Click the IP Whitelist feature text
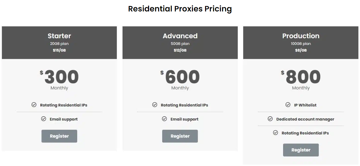This screenshot has height=166, width=360. 305,105
